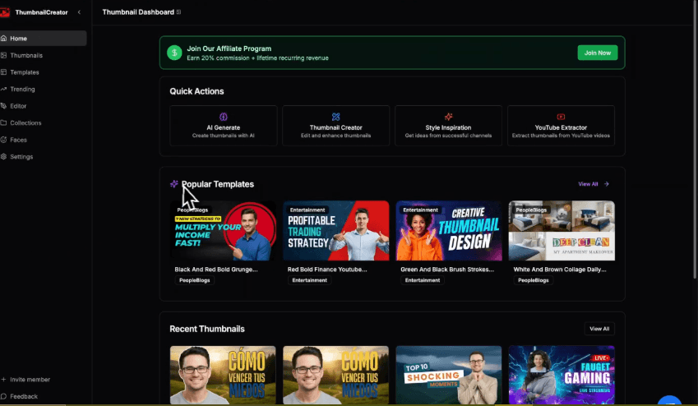Click the ThumbnailCreator logo icon

pos(4,12)
